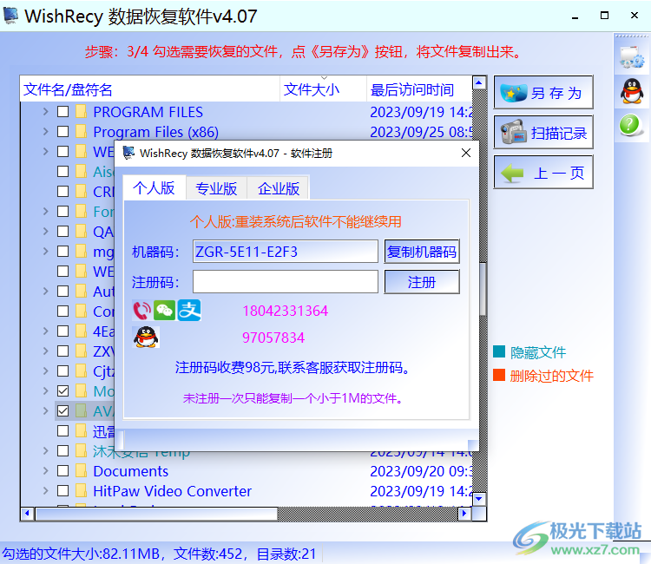The image size is (651, 564).
Task: Select the HitPaw Video Converter row name
Action: (173, 491)
